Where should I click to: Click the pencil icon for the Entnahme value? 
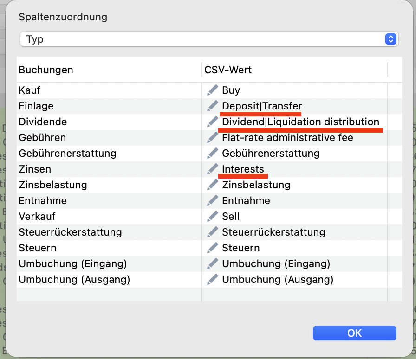(x=213, y=201)
